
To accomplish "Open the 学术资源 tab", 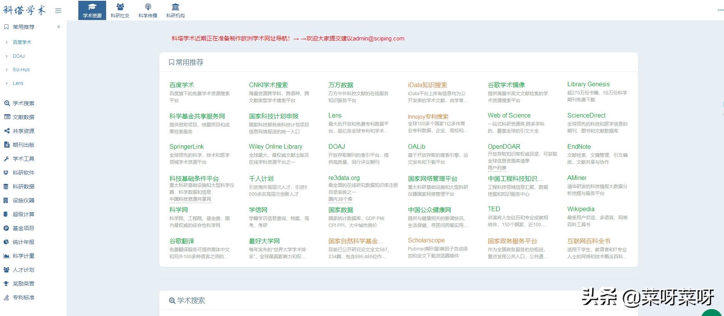I will click(92, 10).
